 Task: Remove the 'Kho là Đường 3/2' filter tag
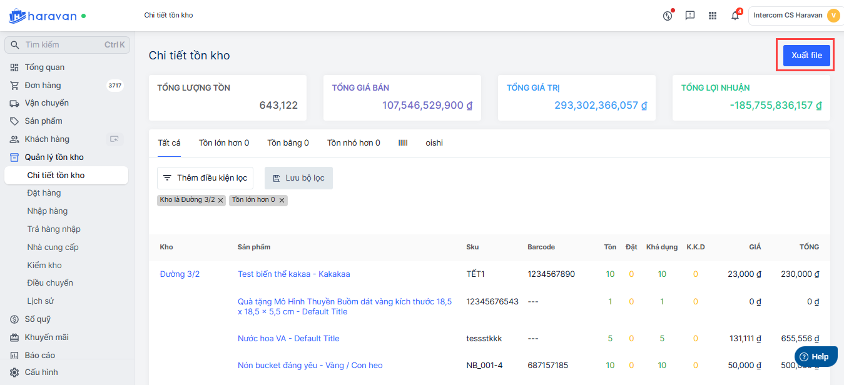pyautogui.click(x=221, y=201)
